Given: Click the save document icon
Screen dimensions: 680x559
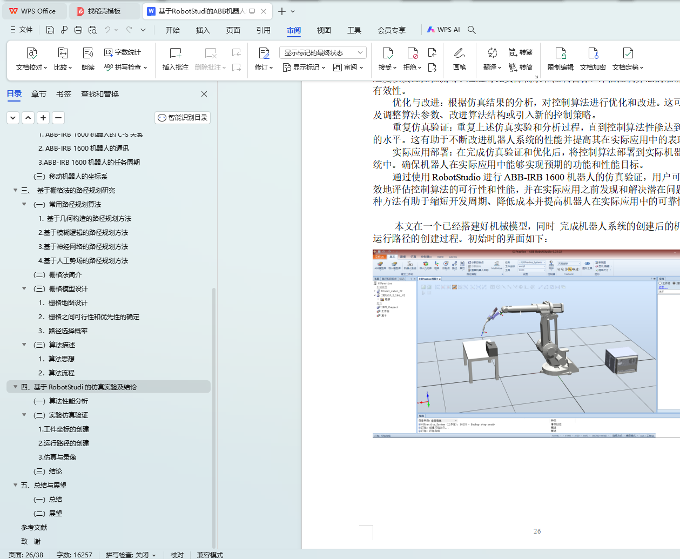Looking at the screenshot, I should [x=50, y=30].
